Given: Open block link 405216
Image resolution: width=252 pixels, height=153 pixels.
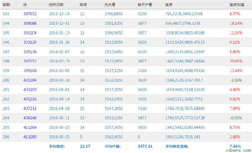Looking at the screenshot, I should pyautogui.click(x=30, y=99).
